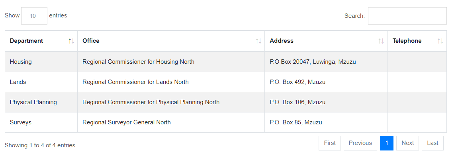Go to the First page
This screenshot has width=456, height=158.
click(330, 143)
